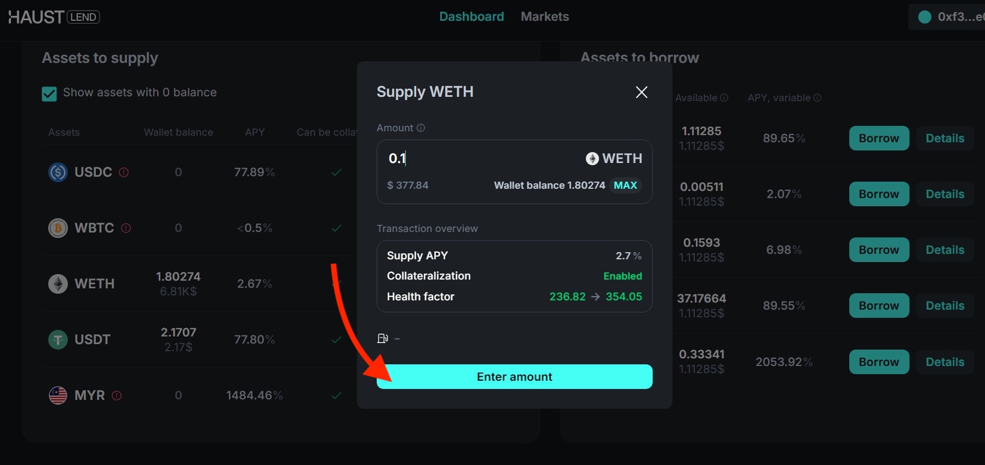Uncheck Show assets with 0 balance
The width and height of the screenshot is (985, 465).
[x=49, y=94]
